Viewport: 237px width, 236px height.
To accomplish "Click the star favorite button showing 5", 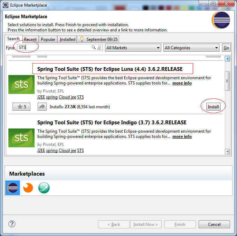I will coord(21,107).
